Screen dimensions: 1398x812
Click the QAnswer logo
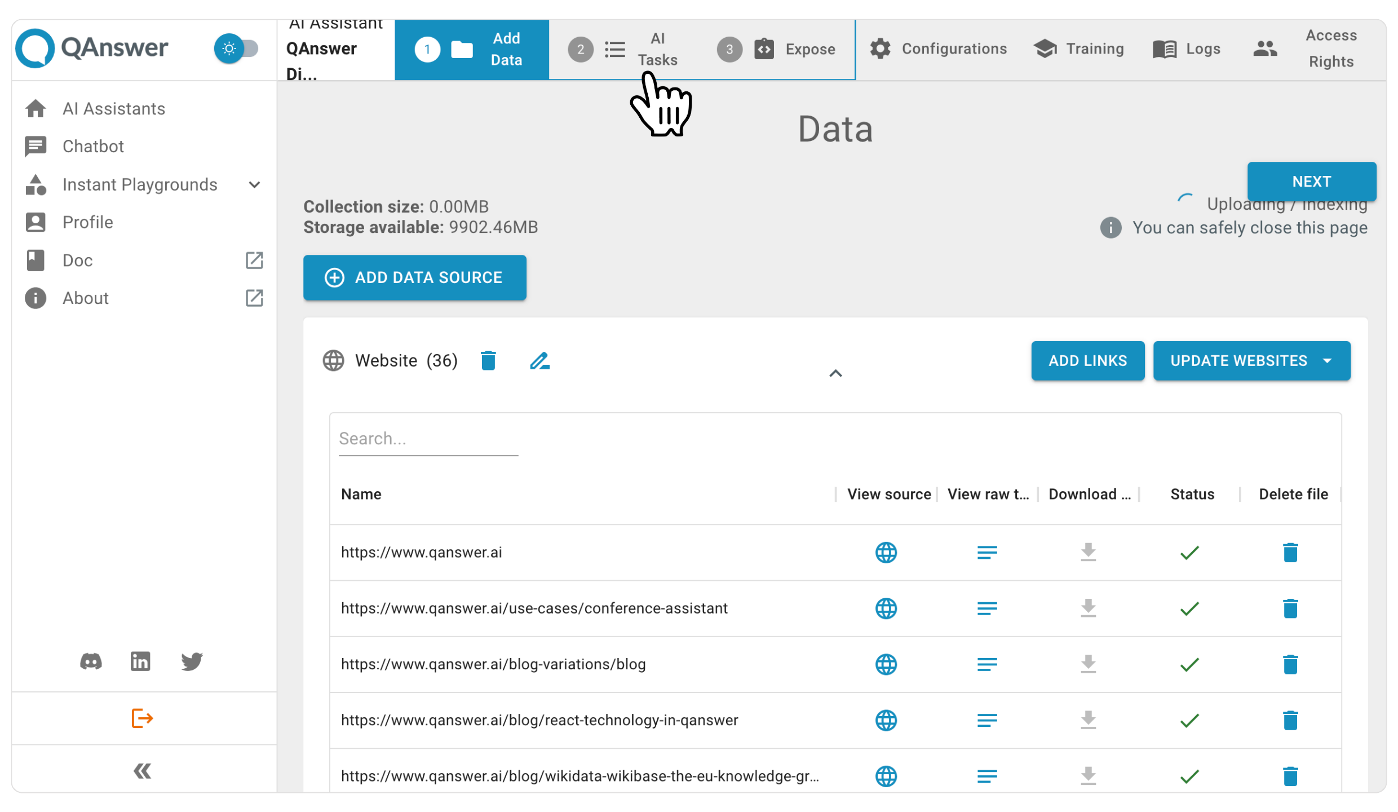pyautogui.click(x=92, y=48)
